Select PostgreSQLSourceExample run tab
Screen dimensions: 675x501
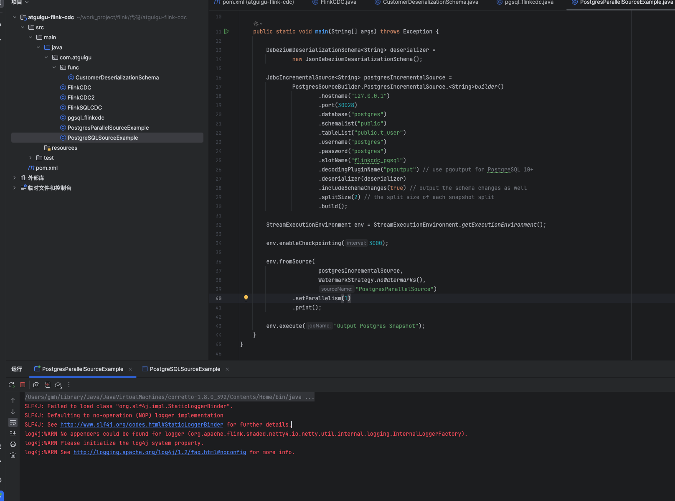(185, 369)
